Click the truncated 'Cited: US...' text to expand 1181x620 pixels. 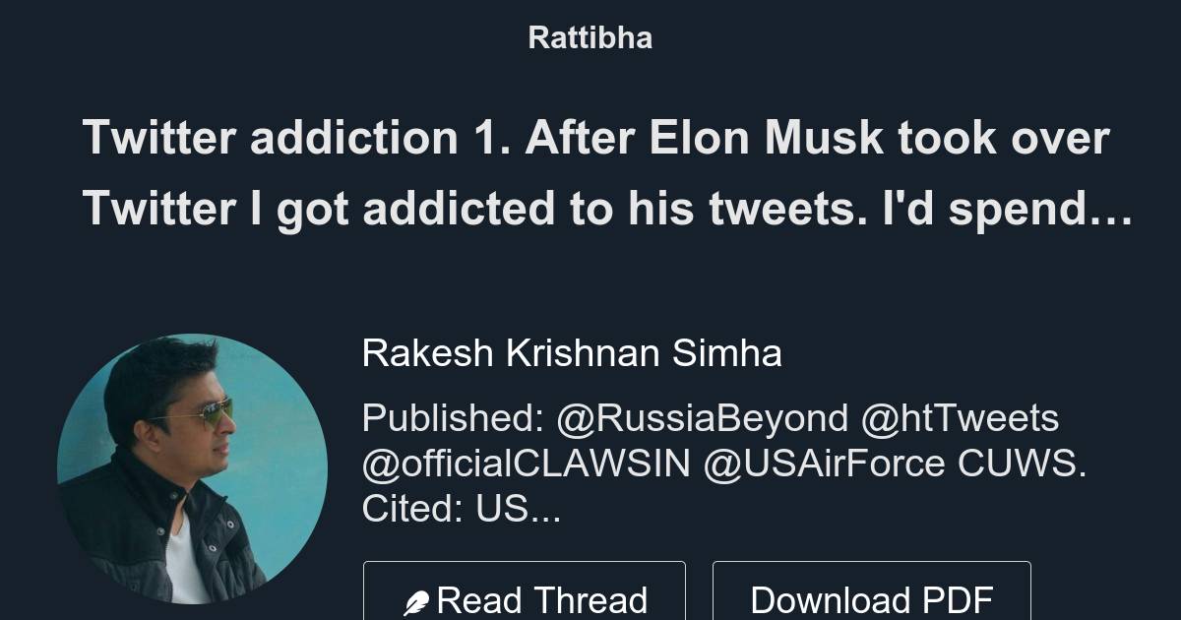click(460, 508)
